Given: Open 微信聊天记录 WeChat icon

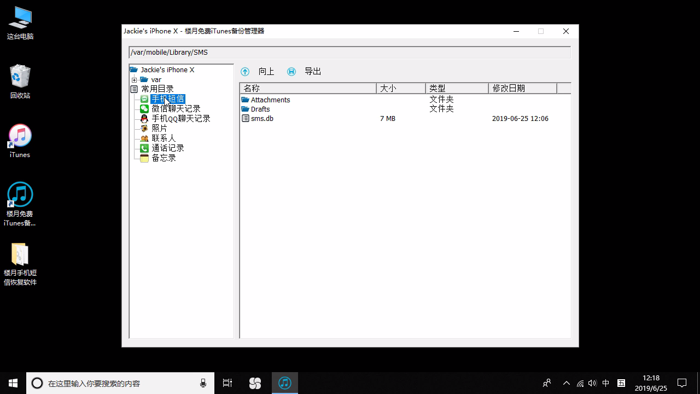Looking at the screenshot, I should [x=144, y=109].
